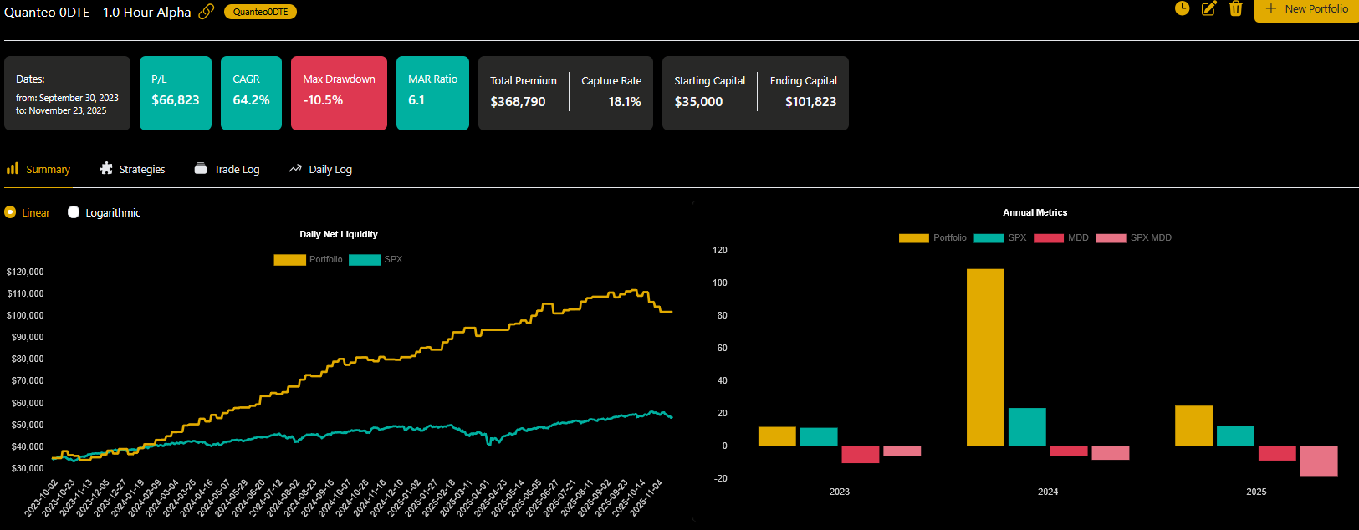Image resolution: width=1359 pixels, height=530 pixels.
Task: Click the Dates range card
Action: pos(67,94)
